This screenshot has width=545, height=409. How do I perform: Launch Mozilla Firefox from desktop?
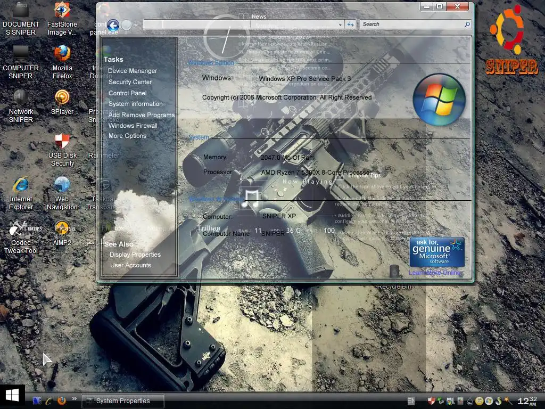(62, 63)
